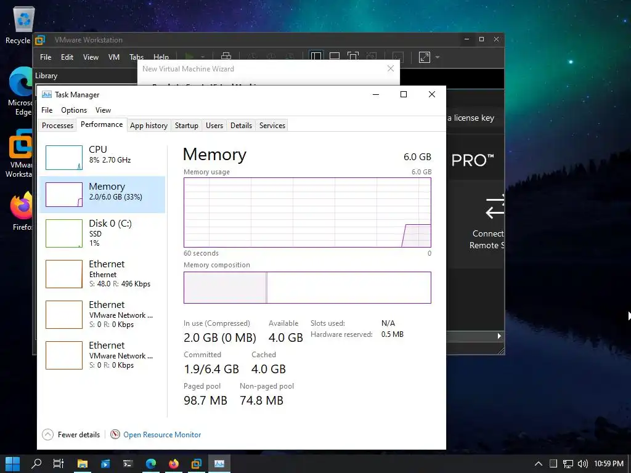The height and width of the screenshot is (473, 631).
Task: Switch to the Services tab
Action: pos(272,126)
